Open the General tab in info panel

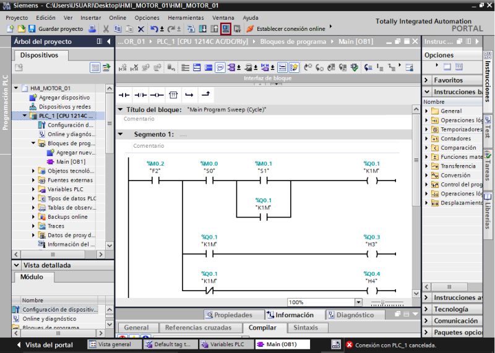pos(136,328)
